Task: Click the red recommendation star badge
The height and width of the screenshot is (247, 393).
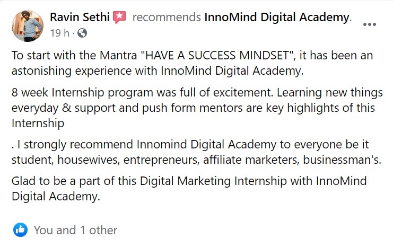Action: point(119,17)
